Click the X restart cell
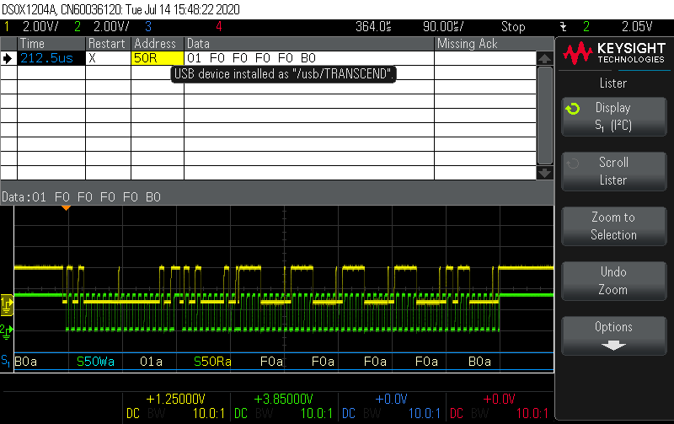 (x=109, y=58)
